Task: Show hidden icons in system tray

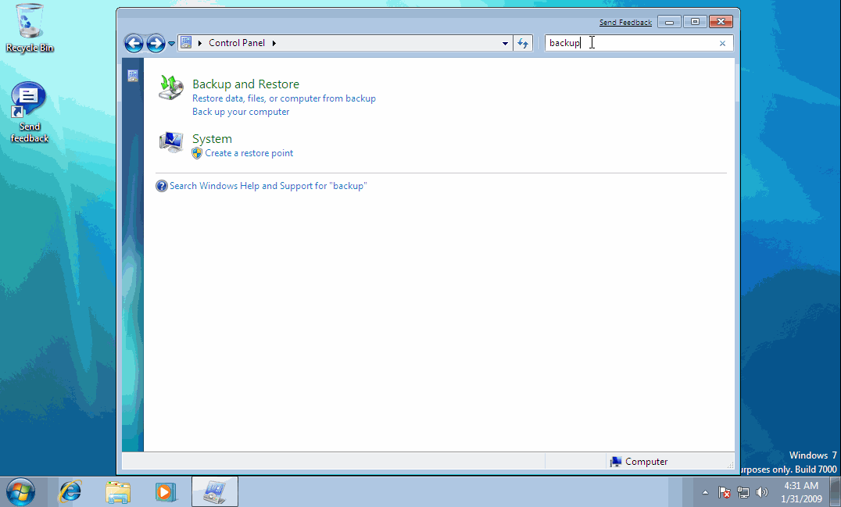Action: pyautogui.click(x=705, y=492)
